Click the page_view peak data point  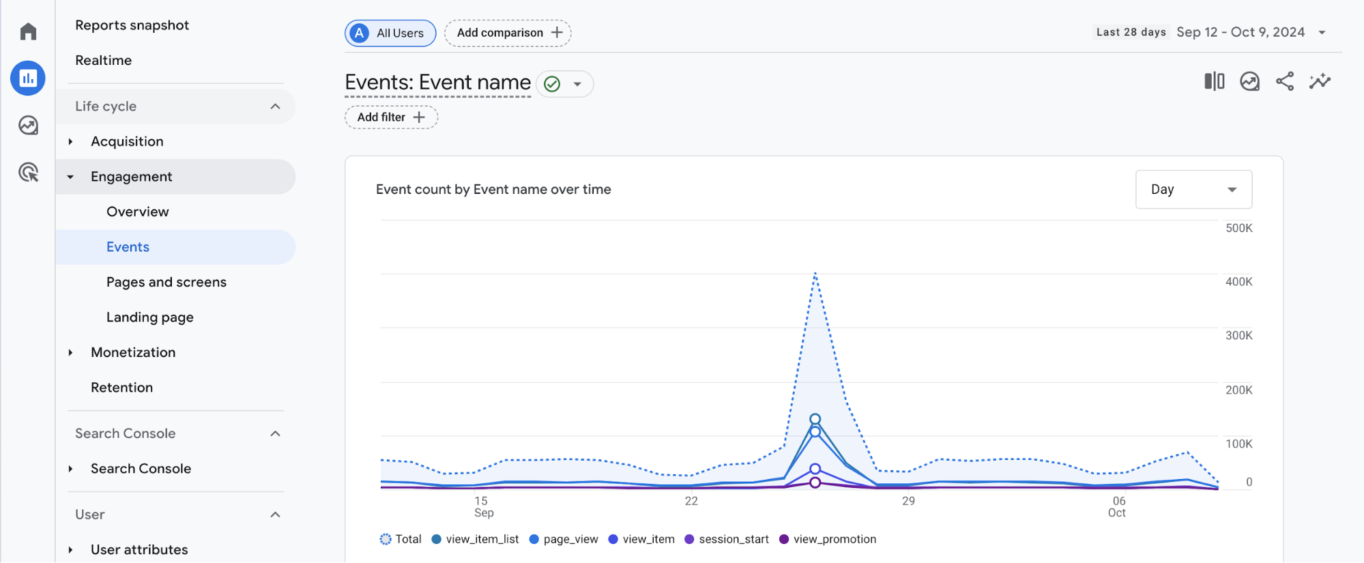[x=815, y=431]
